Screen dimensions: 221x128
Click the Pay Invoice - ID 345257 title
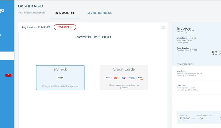[36, 27]
